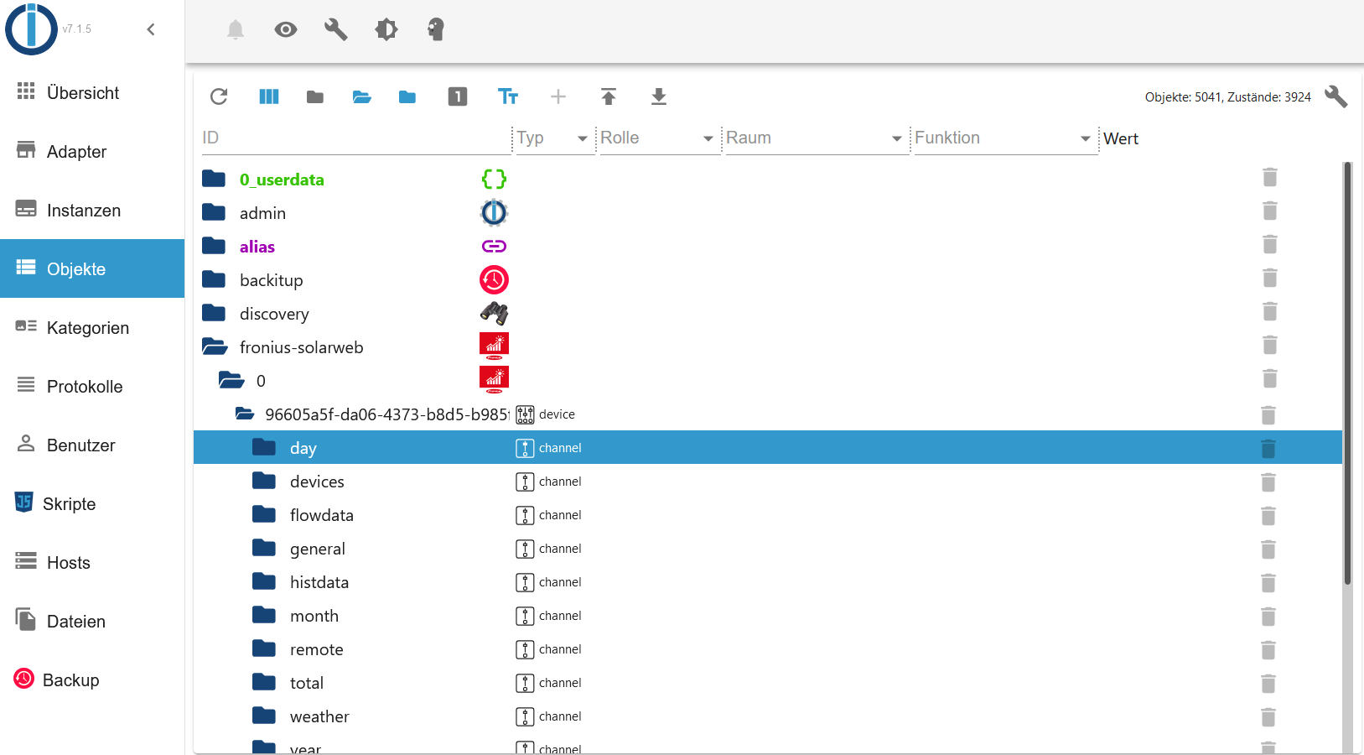
Task: Collapse the fronius-solarweb folder
Action: [x=215, y=346]
